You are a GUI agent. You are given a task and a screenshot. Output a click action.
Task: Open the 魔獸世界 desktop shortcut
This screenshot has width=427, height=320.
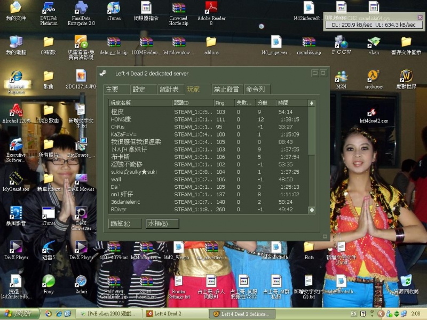[x=406, y=76]
